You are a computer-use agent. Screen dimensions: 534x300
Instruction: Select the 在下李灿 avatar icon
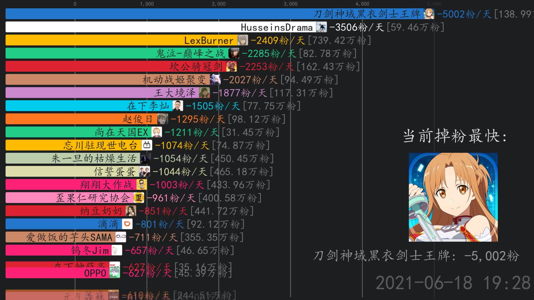click(178, 106)
